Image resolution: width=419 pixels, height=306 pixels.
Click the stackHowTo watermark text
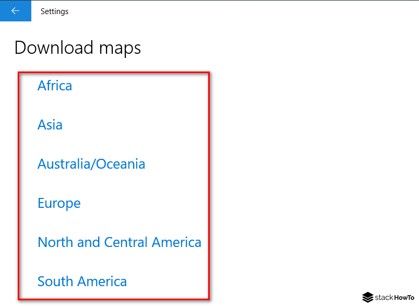click(394, 298)
